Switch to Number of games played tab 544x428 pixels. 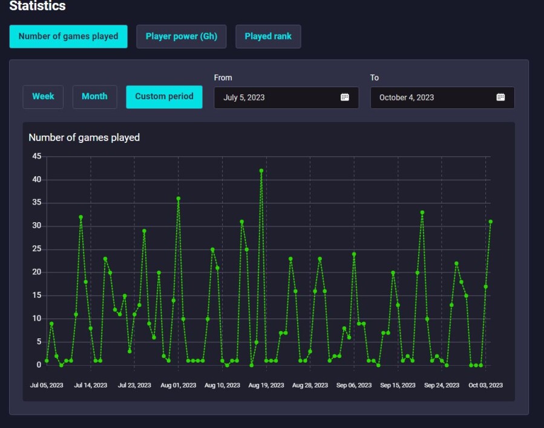click(x=68, y=36)
